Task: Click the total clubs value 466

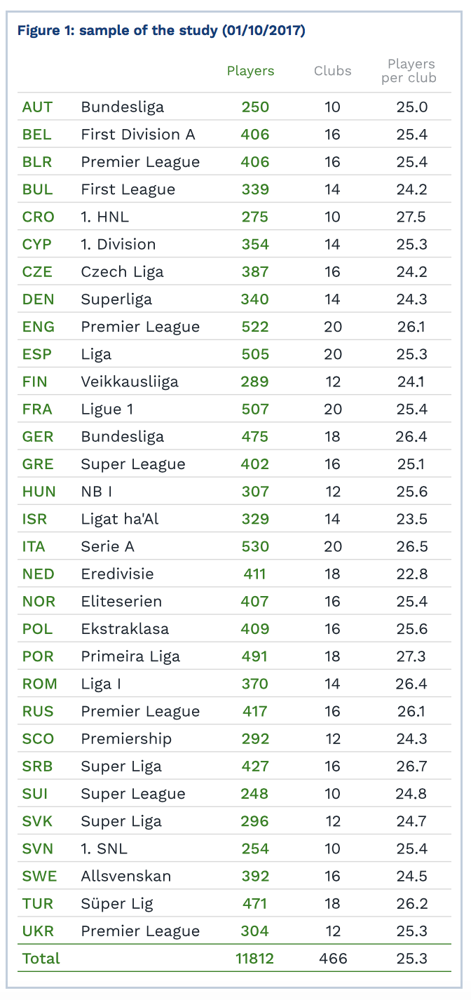Action: 333,958
